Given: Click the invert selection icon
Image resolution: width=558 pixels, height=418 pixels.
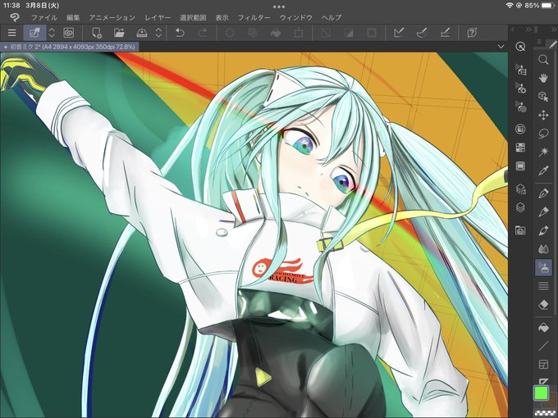Looking at the screenshot, I should pyautogui.click(x=349, y=33).
